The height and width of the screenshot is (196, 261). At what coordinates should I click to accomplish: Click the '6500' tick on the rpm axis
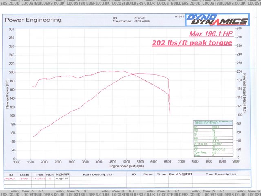click(168, 162)
